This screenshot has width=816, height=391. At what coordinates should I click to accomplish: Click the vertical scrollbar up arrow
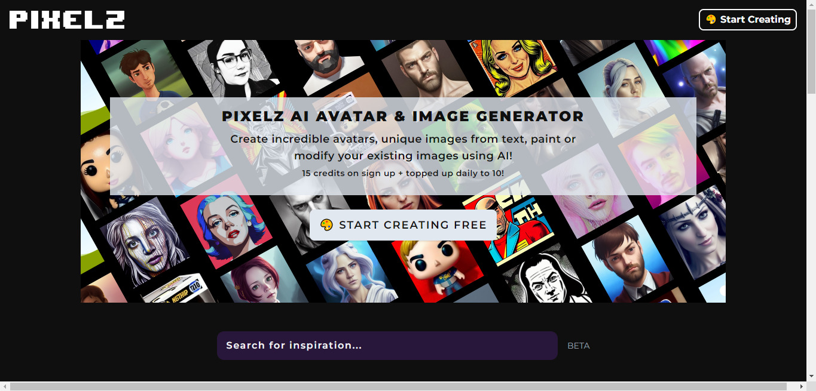coord(811,5)
